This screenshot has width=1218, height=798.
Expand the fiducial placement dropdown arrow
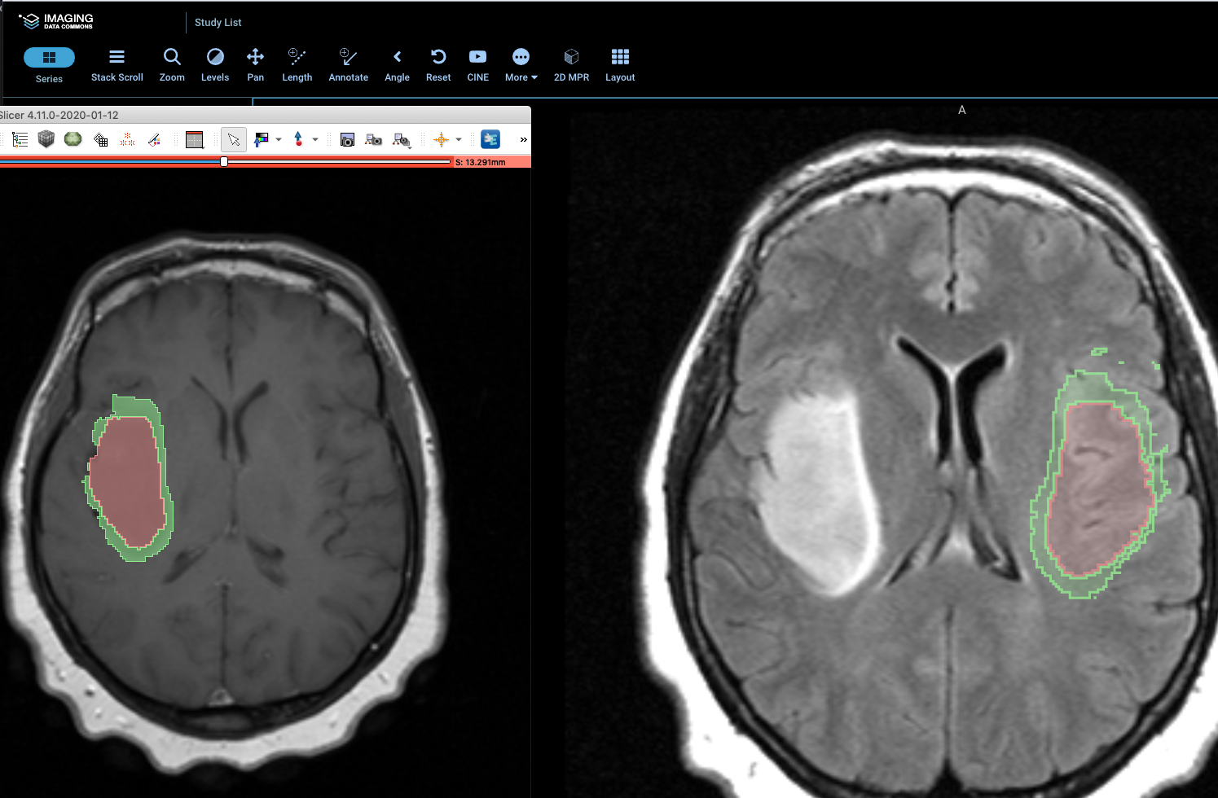[315, 140]
